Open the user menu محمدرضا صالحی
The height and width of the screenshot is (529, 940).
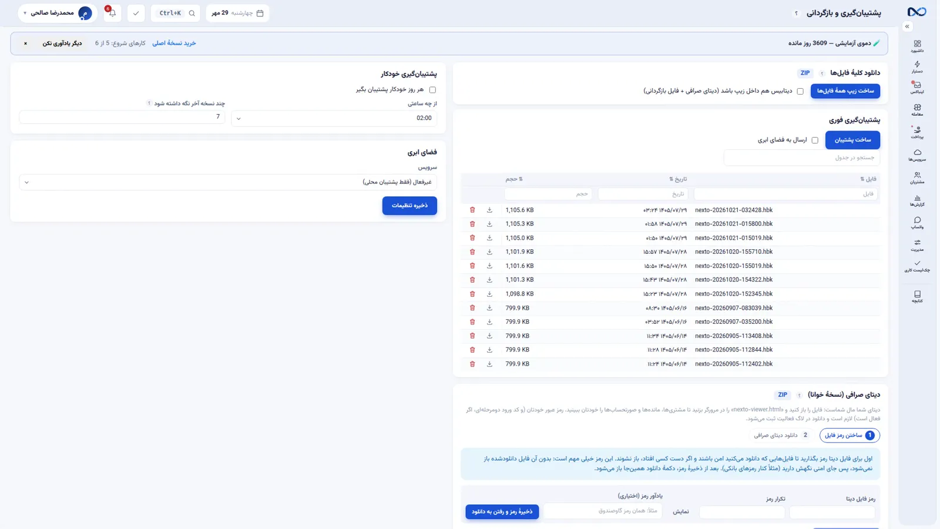coord(58,13)
